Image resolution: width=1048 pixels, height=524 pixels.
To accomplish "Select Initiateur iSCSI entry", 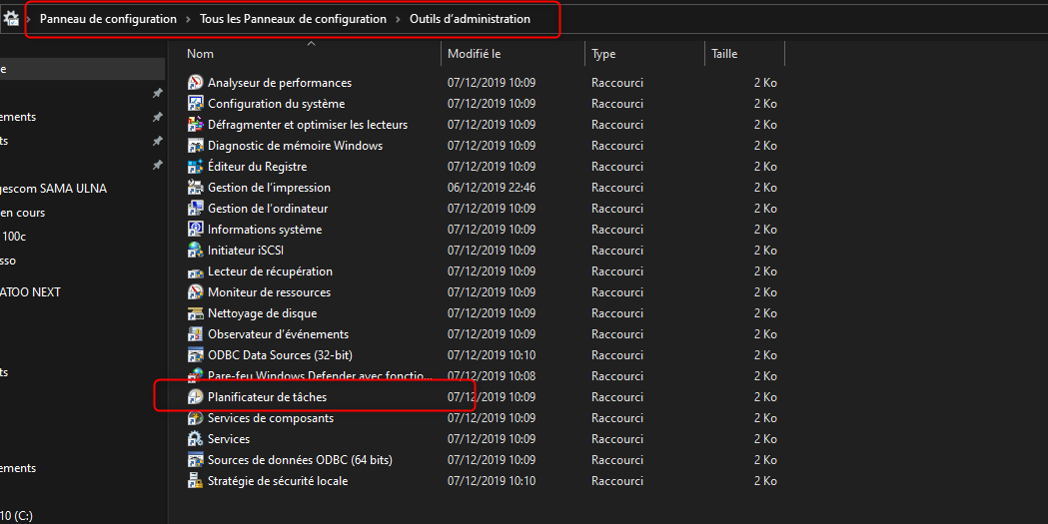I will point(246,251).
